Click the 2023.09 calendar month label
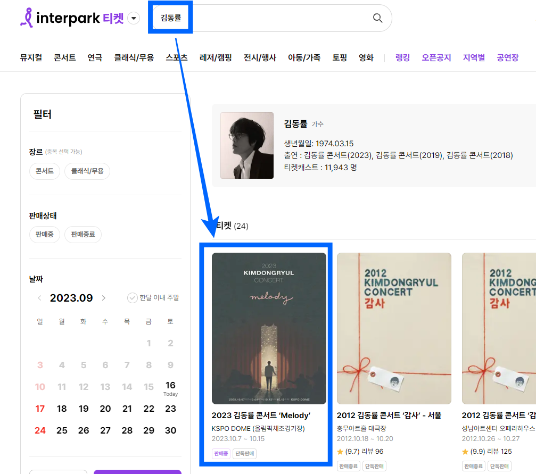536x474 pixels. point(71,298)
